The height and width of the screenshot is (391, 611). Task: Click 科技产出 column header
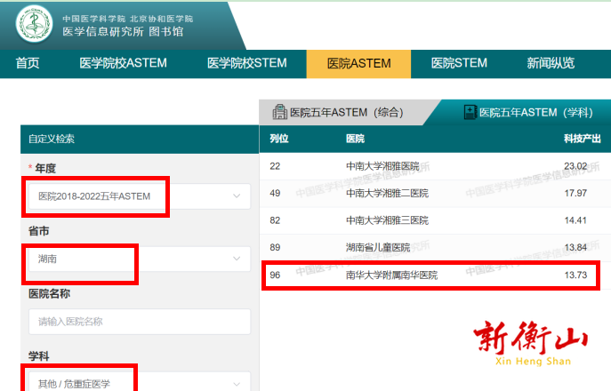point(583,139)
